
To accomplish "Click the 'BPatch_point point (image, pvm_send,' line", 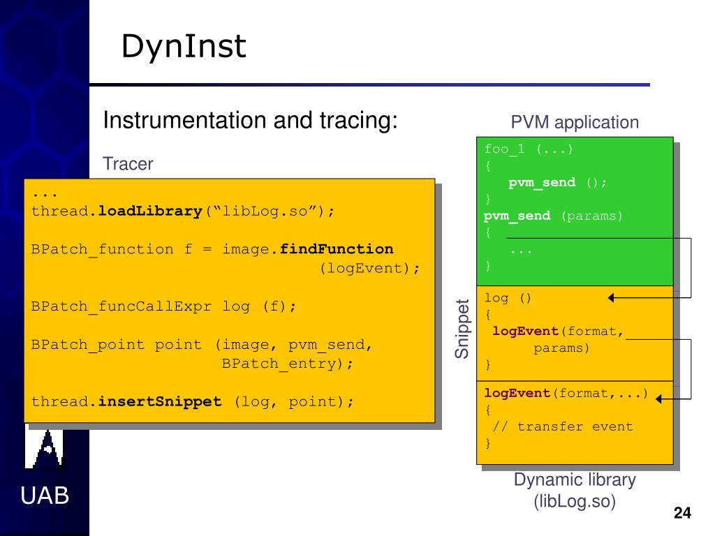I will 202,345.
